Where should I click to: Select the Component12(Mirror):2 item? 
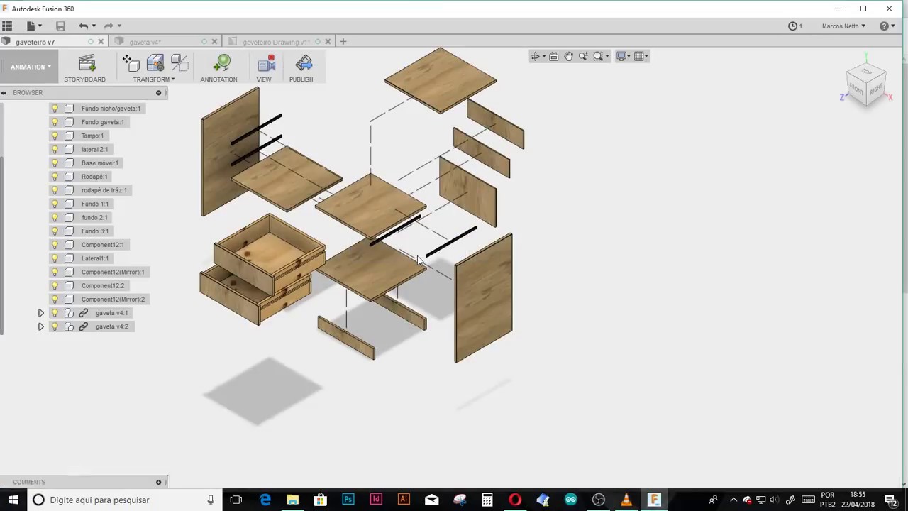point(113,300)
